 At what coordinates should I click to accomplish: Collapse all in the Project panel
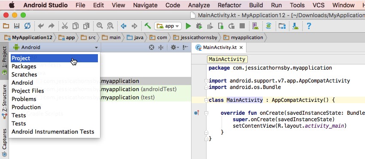[x=161, y=48]
